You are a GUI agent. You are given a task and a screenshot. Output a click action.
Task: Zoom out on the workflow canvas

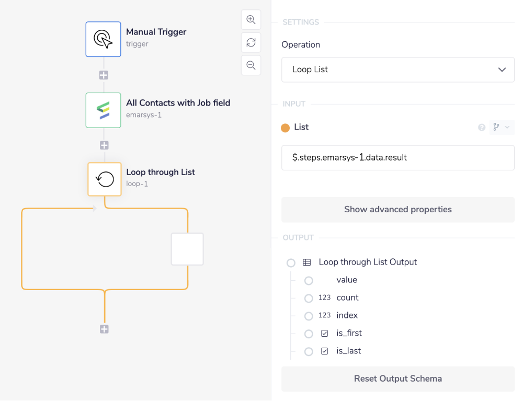(251, 65)
